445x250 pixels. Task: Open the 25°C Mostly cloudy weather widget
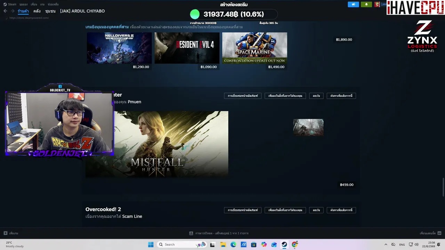15,244
